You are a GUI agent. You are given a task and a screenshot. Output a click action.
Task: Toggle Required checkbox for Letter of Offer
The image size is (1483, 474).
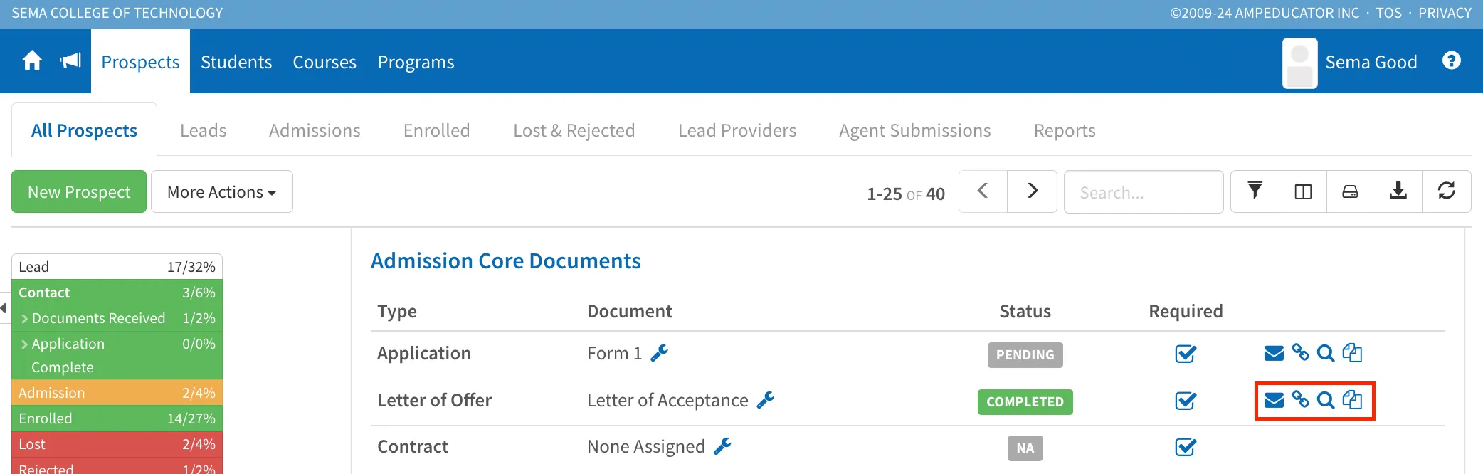pos(1186,401)
